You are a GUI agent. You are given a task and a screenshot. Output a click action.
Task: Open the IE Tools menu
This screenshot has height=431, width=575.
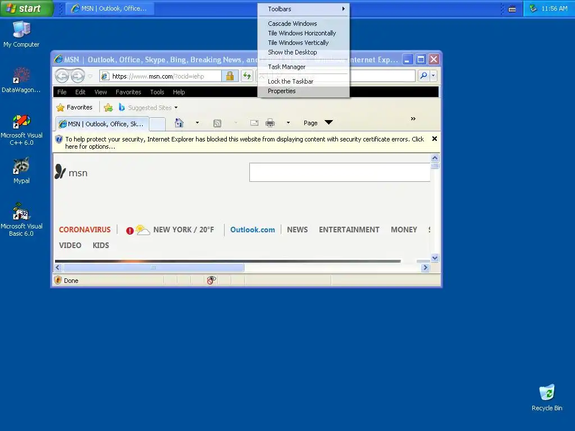click(x=157, y=92)
